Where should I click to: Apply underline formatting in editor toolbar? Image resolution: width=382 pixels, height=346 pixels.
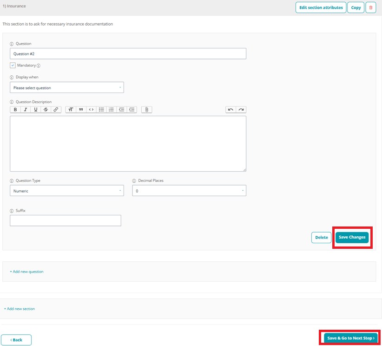[36, 109]
